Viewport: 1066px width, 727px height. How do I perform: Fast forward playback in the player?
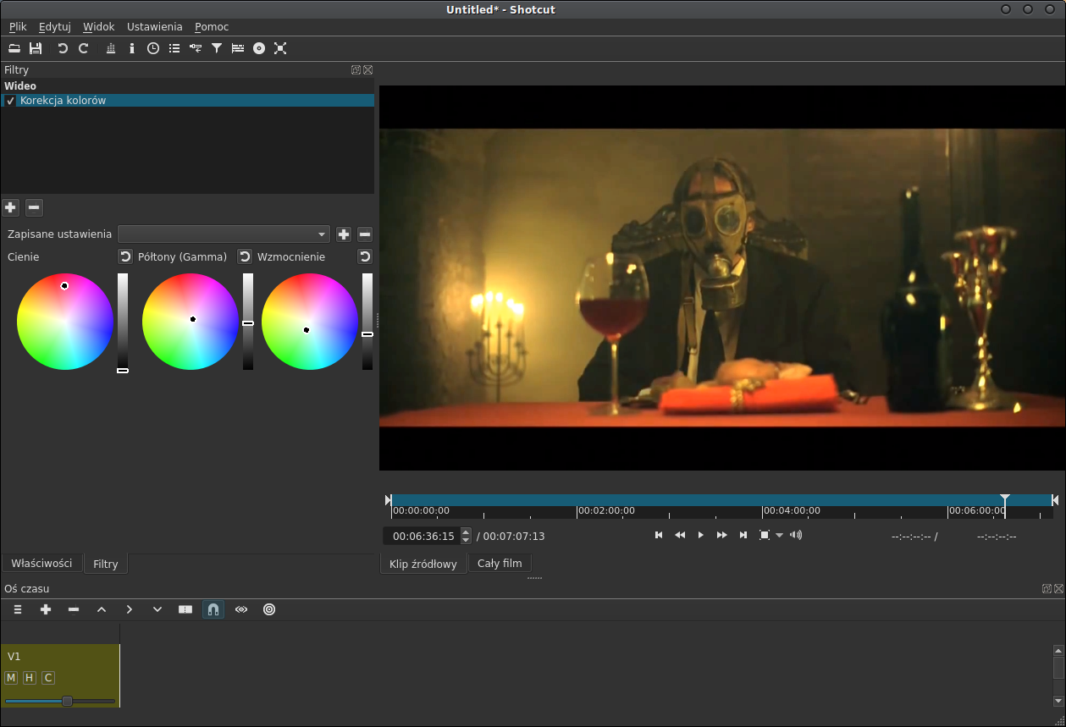pos(722,535)
